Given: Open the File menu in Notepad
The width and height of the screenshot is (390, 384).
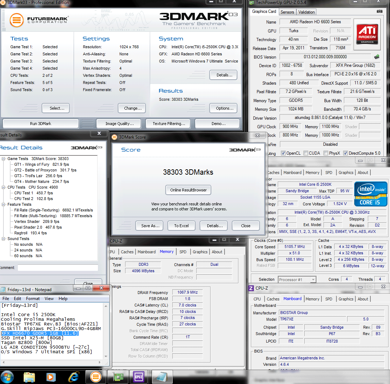Looking at the screenshot, I should (x=6, y=299).
